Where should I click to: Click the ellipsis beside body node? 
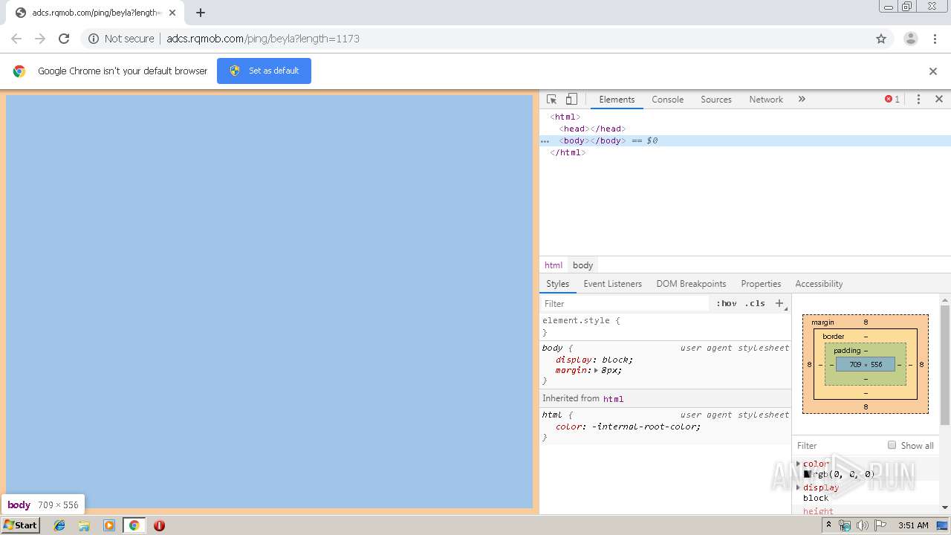[545, 141]
